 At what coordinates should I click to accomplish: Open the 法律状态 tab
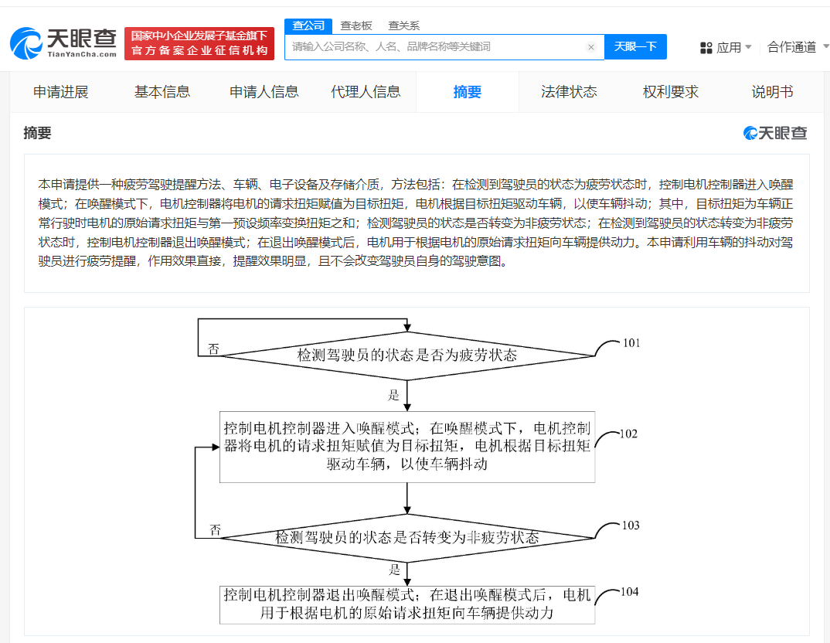point(568,91)
